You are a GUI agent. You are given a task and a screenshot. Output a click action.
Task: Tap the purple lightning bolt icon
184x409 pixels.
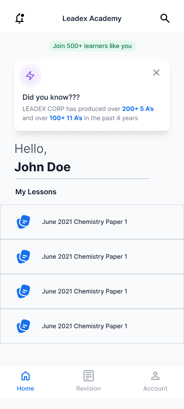[30, 76]
